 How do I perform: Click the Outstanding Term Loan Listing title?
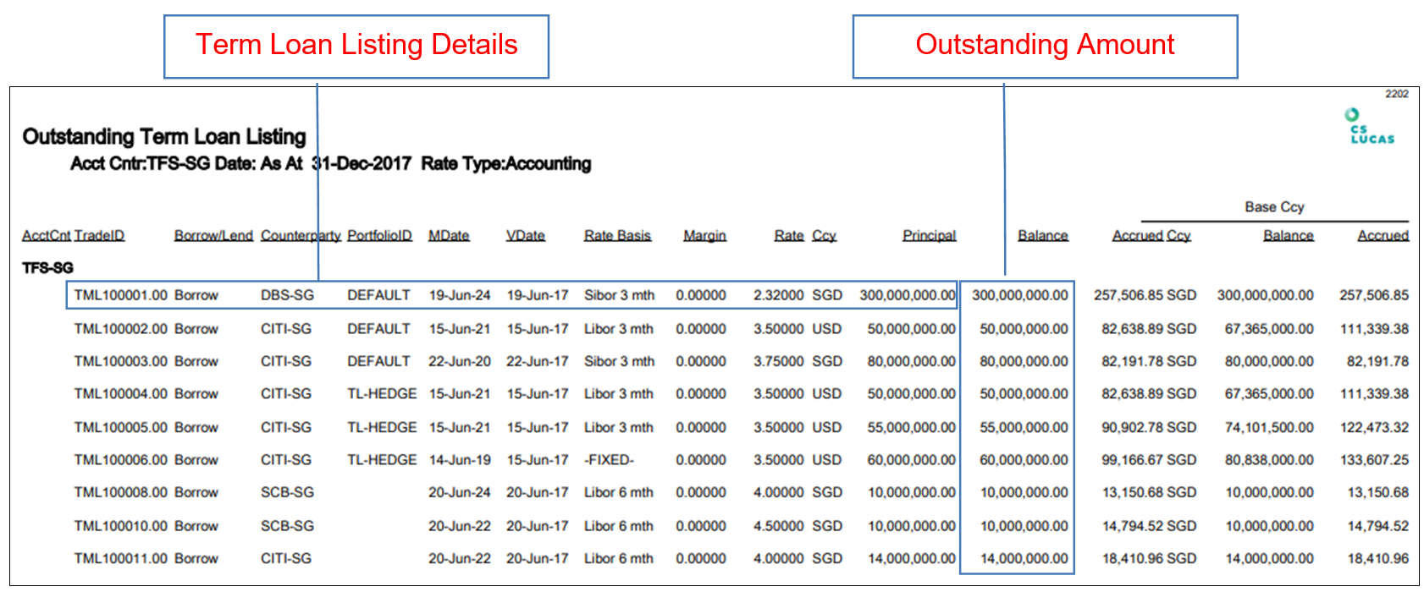click(163, 137)
